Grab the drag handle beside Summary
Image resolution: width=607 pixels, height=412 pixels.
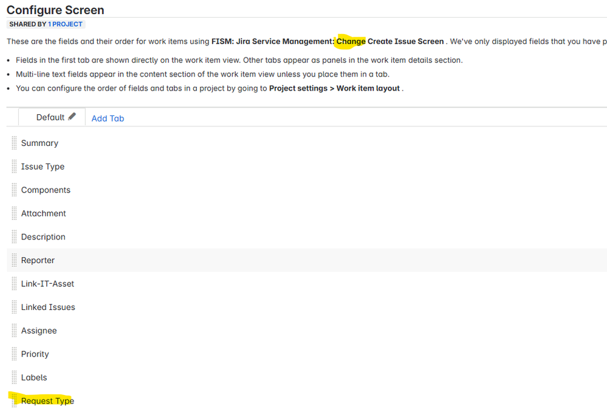click(x=14, y=143)
